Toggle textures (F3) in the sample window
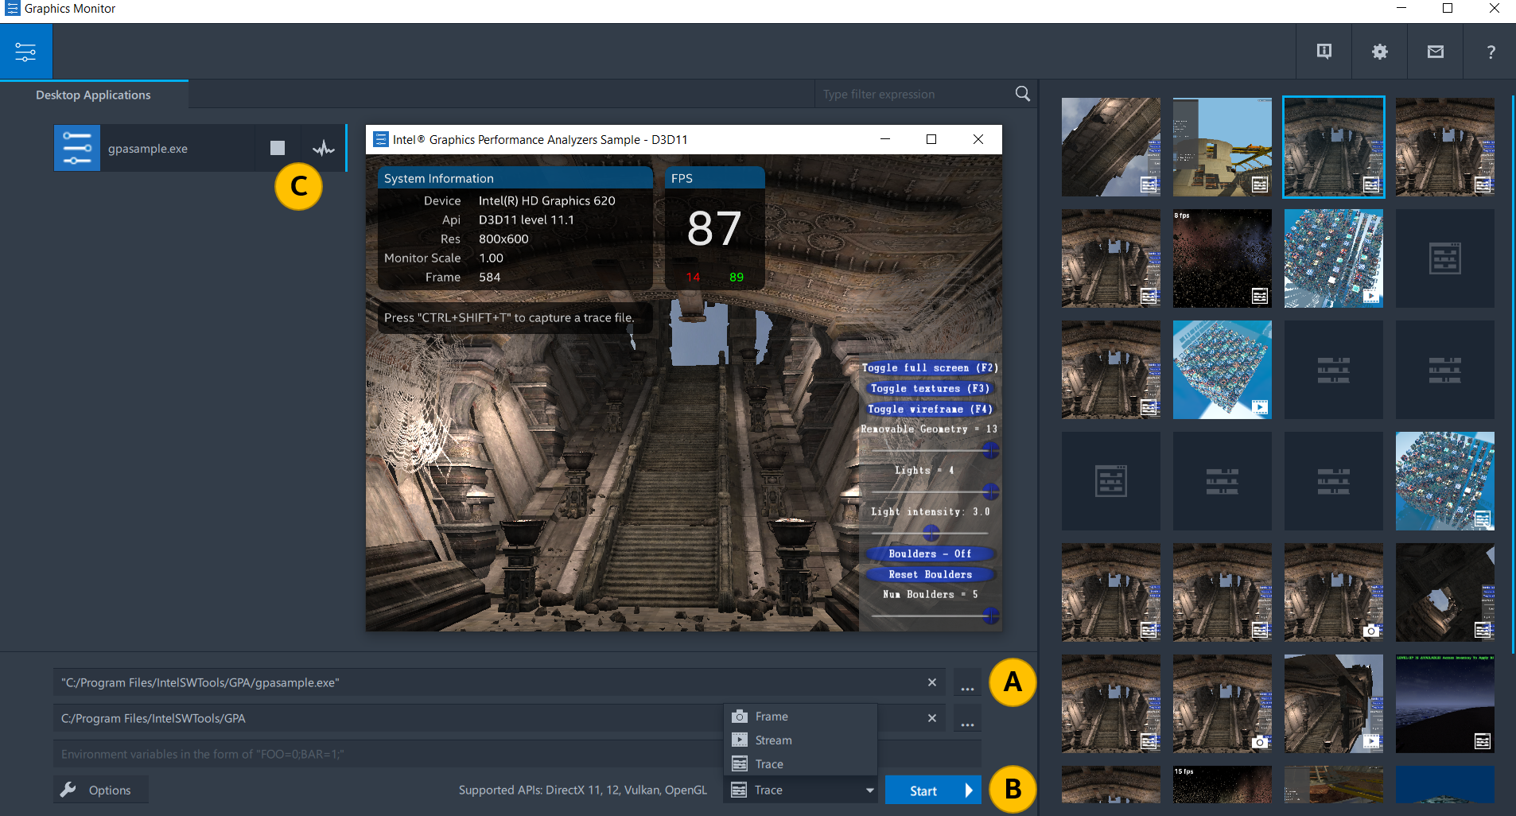 (929, 389)
